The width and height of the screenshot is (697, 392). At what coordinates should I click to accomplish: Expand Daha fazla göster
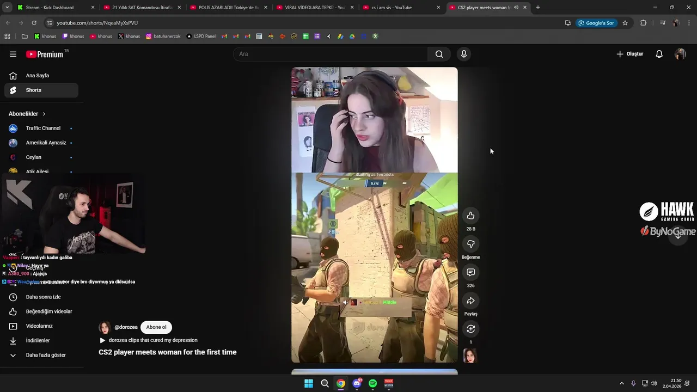click(41, 355)
